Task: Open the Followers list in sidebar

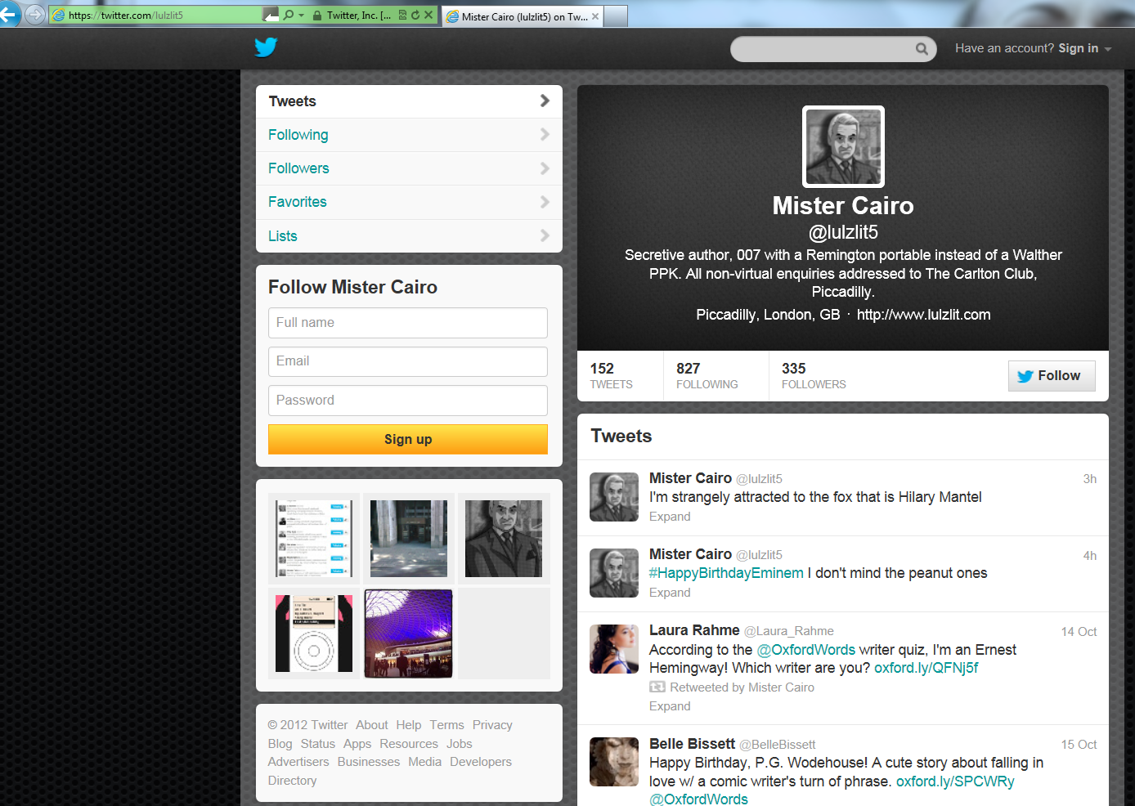Action: point(409,168)
